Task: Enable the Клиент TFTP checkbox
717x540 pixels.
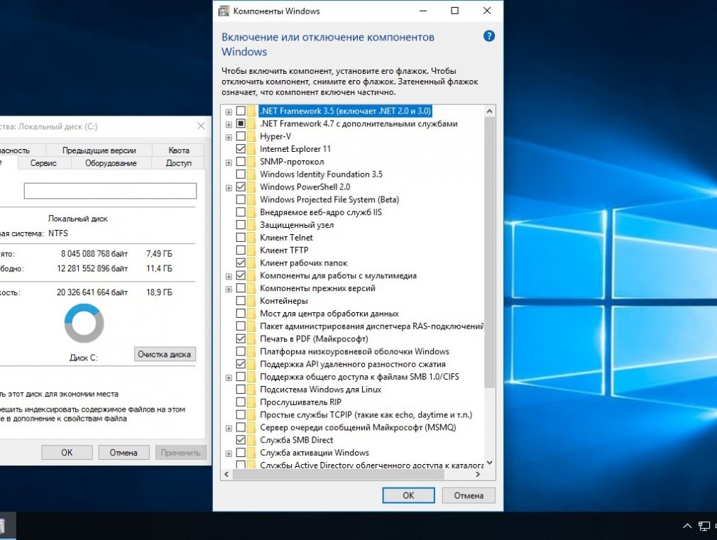Action: 241,250
